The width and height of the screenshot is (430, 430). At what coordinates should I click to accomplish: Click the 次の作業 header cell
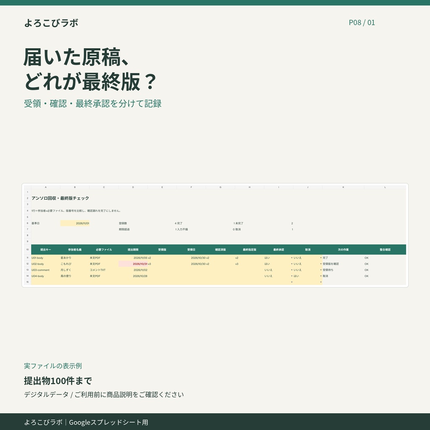click(343, 249)
